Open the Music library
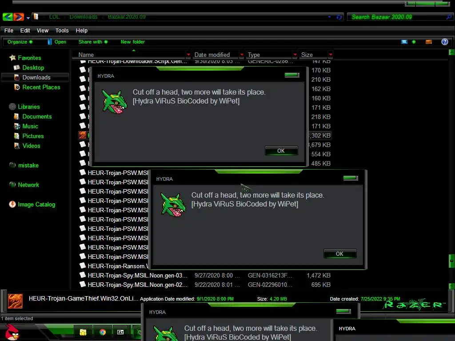The image size is (455, 341). point(30,127)
